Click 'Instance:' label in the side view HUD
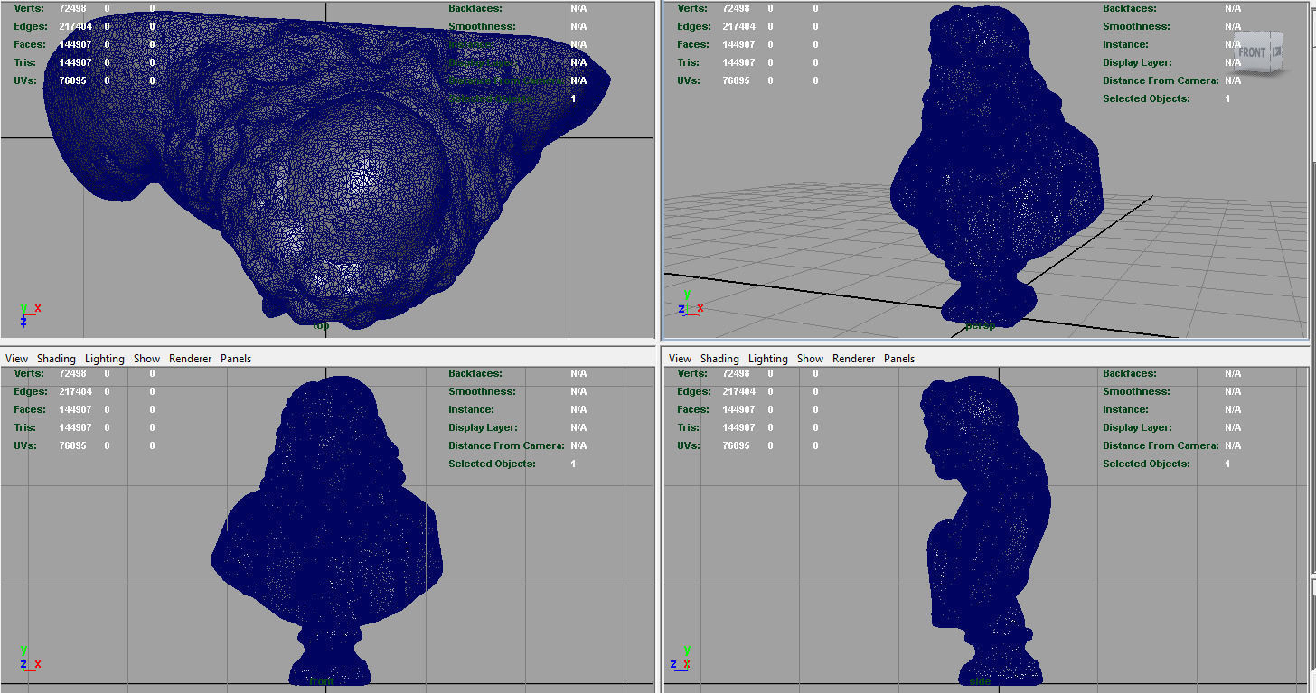 pos(1125,409)
